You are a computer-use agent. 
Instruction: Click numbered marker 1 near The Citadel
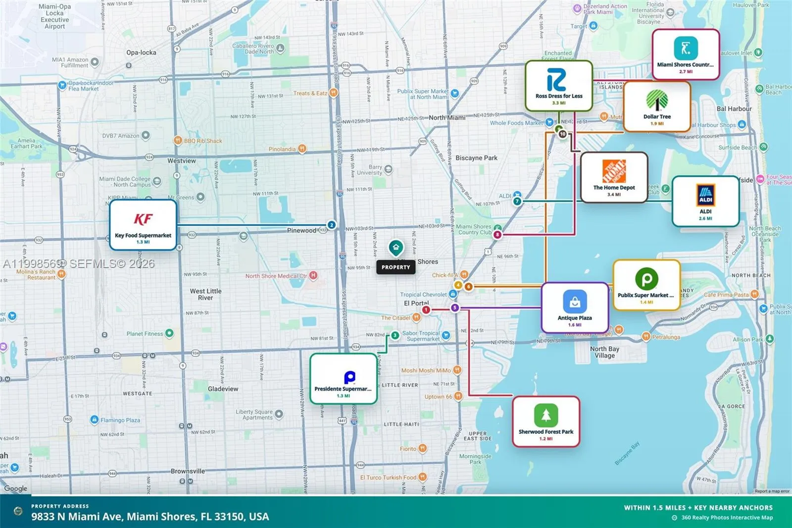(x=426, y=310)
